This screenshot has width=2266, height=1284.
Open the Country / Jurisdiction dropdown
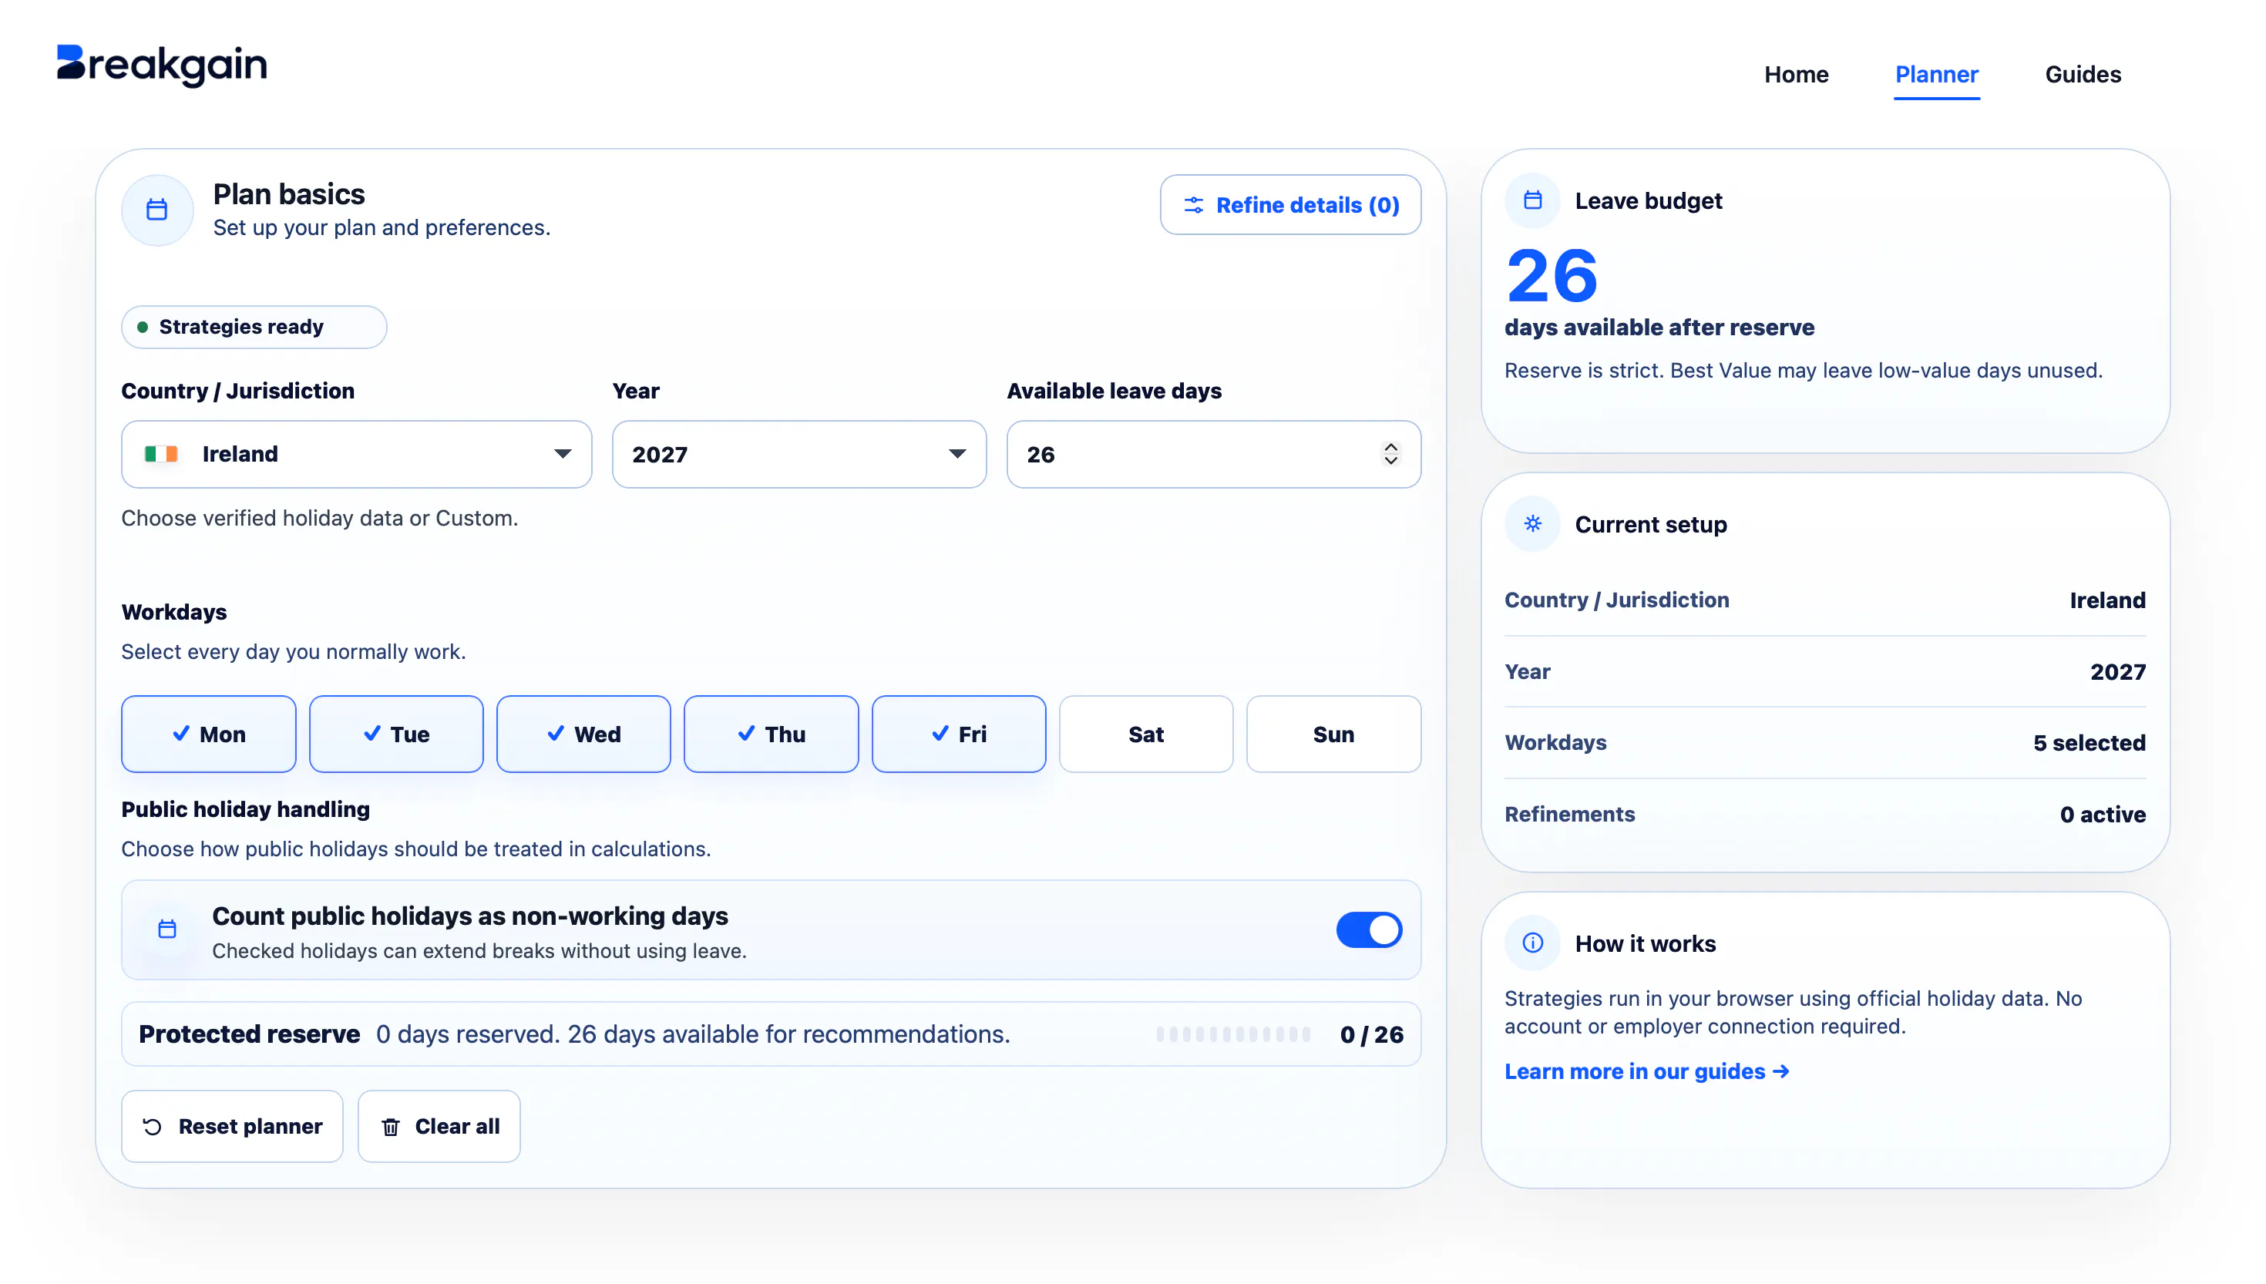click(356, 454)
